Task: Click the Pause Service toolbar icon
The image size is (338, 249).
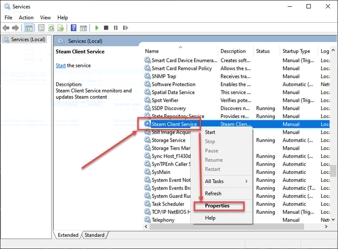Action: click(x=116, y=28)
